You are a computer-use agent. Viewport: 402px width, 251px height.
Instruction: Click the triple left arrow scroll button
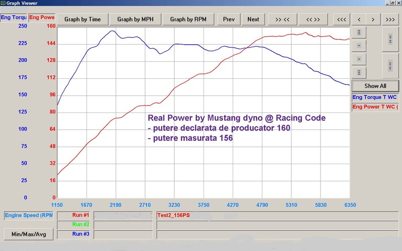pyautogui.click(x=342, y=20)
